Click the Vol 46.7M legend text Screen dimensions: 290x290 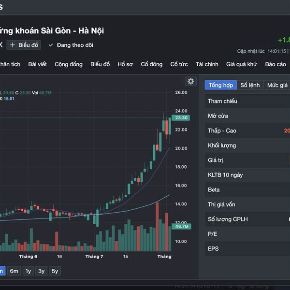pyautogui.click(x=42, y=93)
